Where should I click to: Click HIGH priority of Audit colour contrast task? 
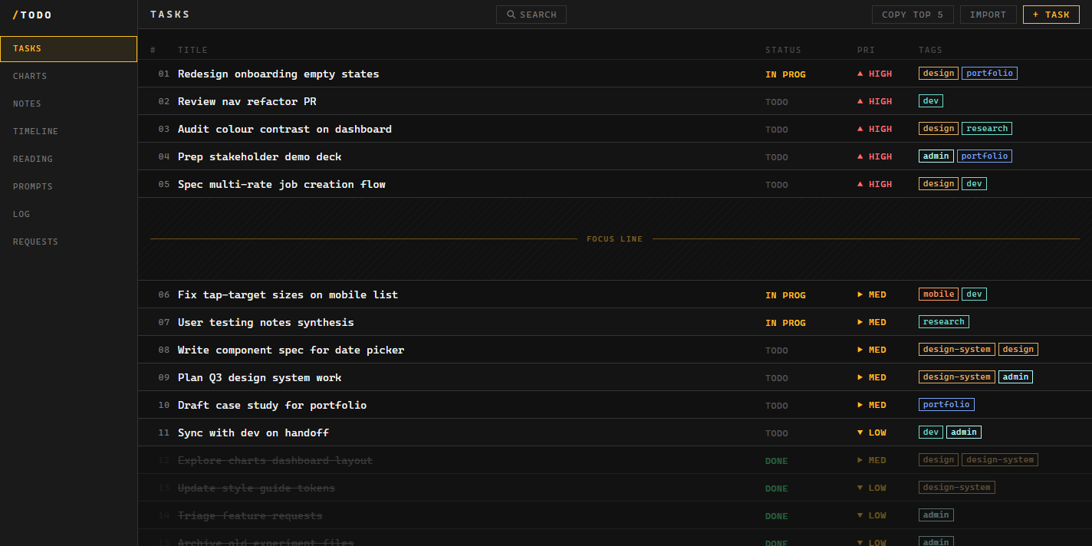pyautogui.click(x=875, y=129)
